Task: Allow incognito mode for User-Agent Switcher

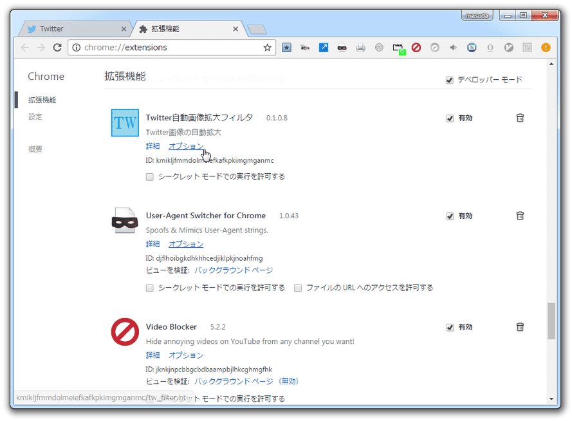Action: pos(149,288)
